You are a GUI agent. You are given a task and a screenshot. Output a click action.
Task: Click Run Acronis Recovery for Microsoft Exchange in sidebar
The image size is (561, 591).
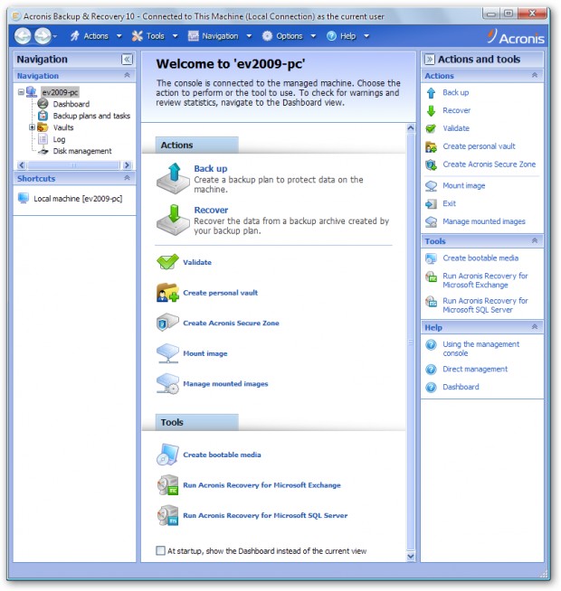[485, 280]
